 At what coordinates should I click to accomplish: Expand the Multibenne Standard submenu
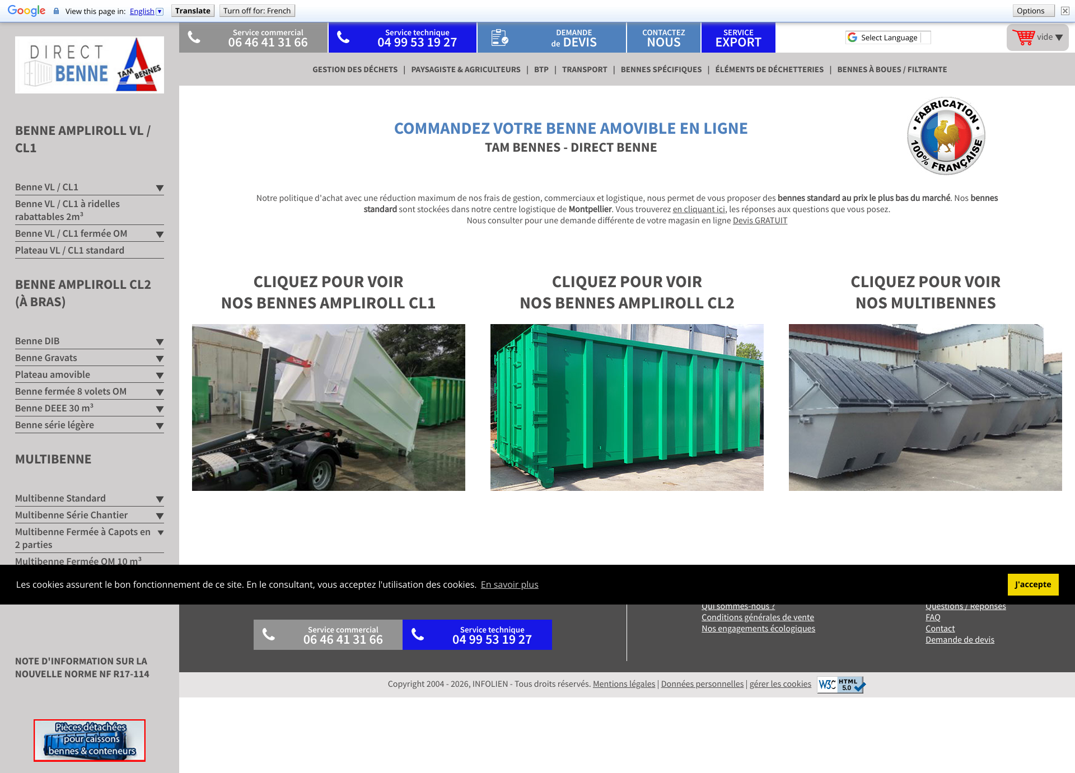[160, 499]
